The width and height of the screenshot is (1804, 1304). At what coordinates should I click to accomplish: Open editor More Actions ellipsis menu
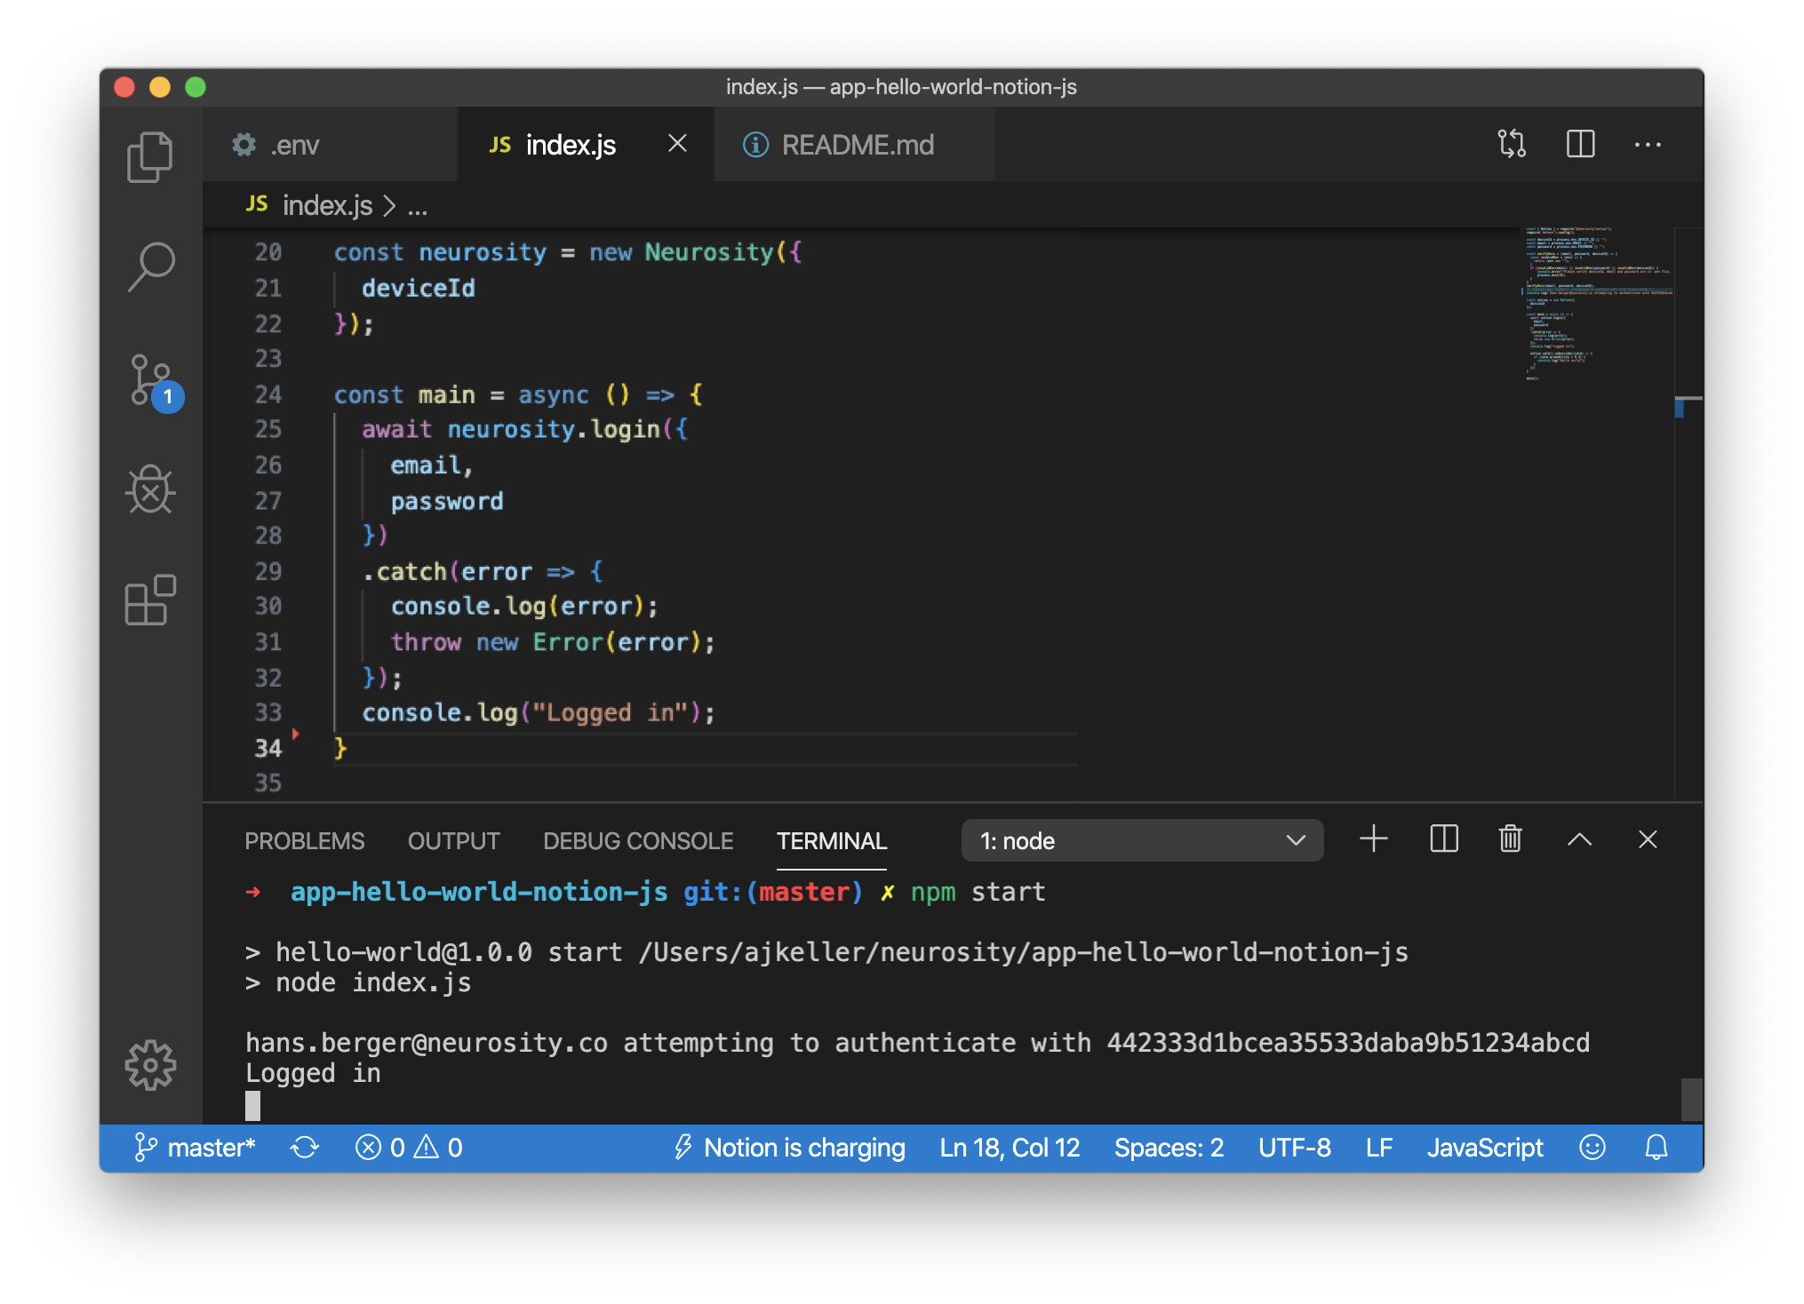[1648, 144]
